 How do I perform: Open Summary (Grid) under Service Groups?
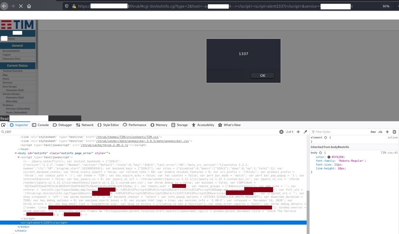point(15,98)
